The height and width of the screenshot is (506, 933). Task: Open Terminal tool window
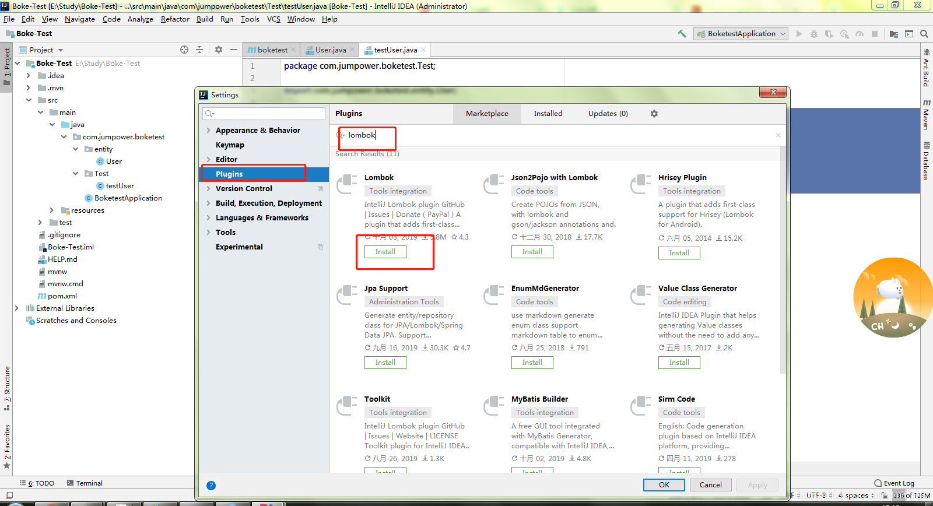pos(85,483)
